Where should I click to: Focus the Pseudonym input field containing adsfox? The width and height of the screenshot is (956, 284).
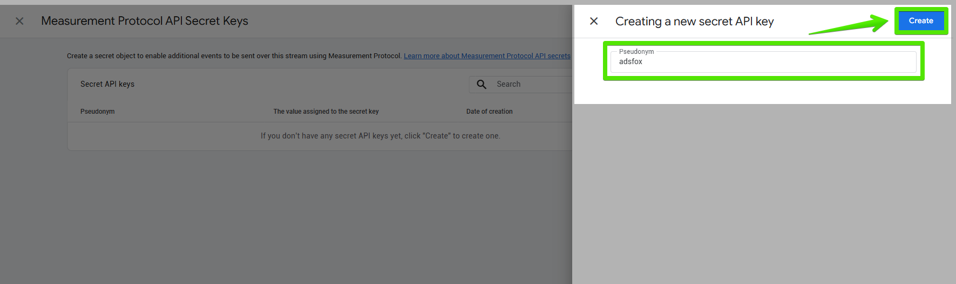(x=763, y=61)
